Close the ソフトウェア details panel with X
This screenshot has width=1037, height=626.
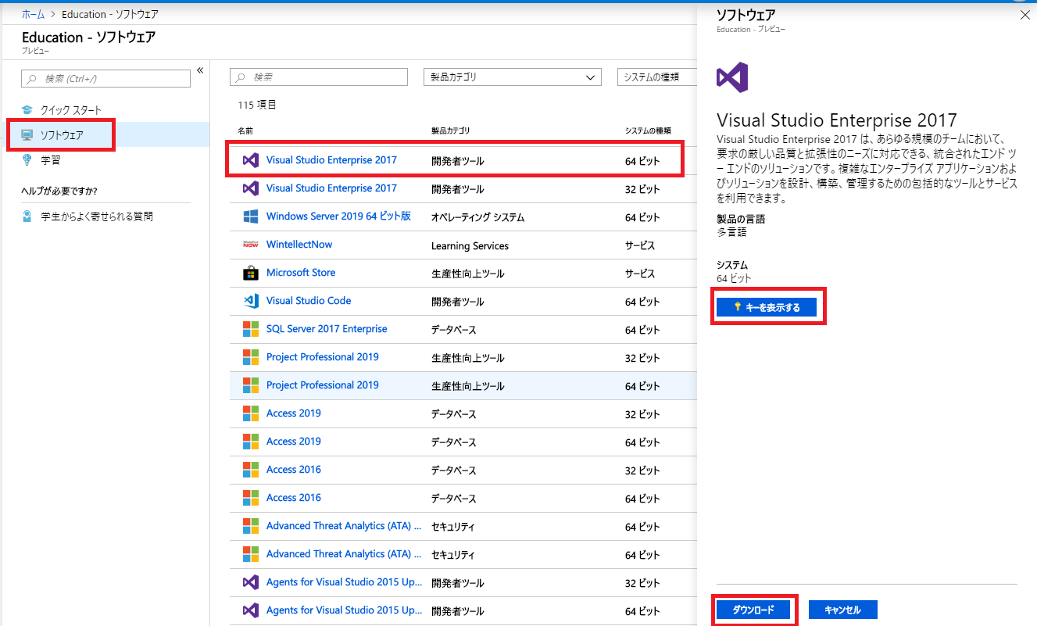click(x=1025, y=15)
